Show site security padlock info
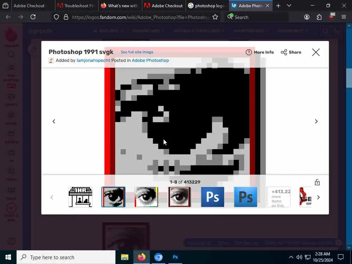Screen dimensions: 352x264 click(66, 17)
